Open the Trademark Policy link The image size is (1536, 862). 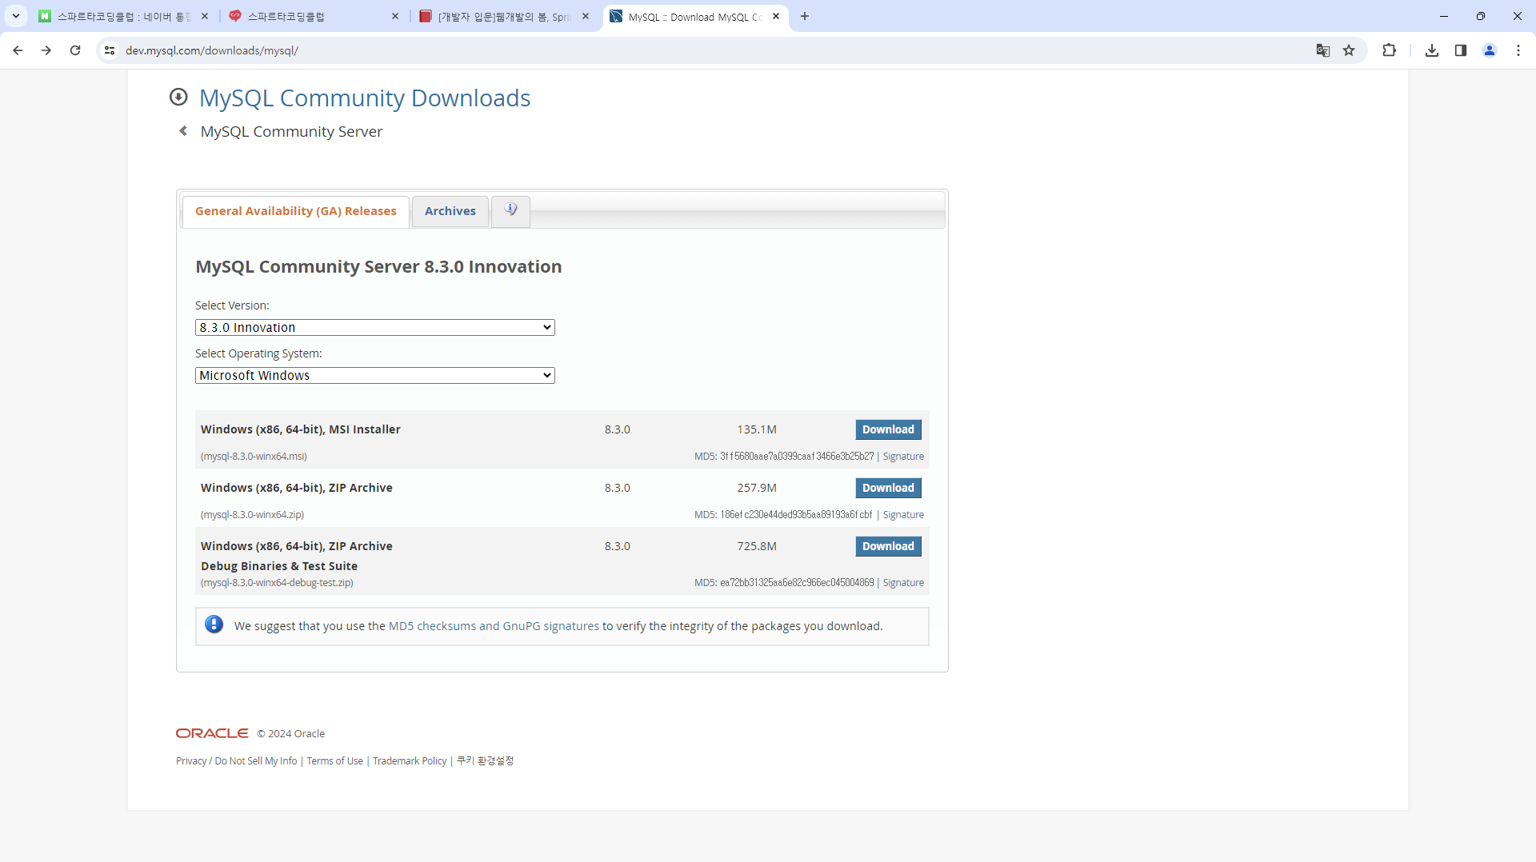(410, 761)
